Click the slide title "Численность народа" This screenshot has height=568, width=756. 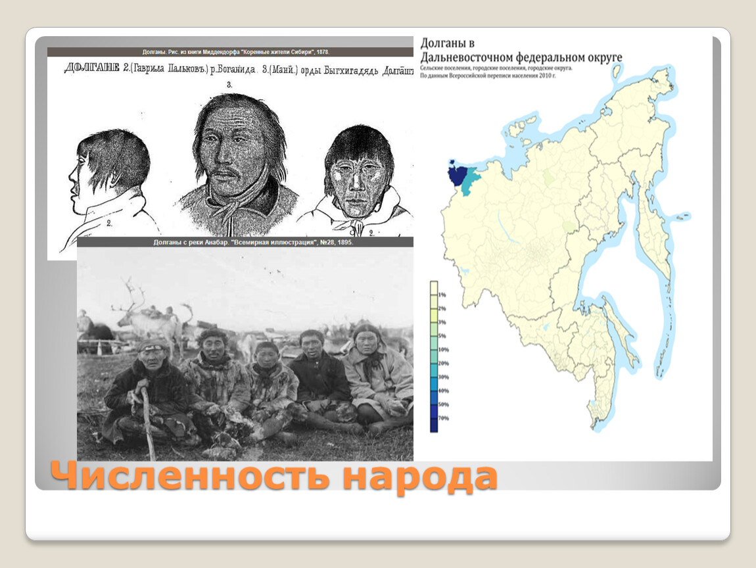click(x=274, y=477)
